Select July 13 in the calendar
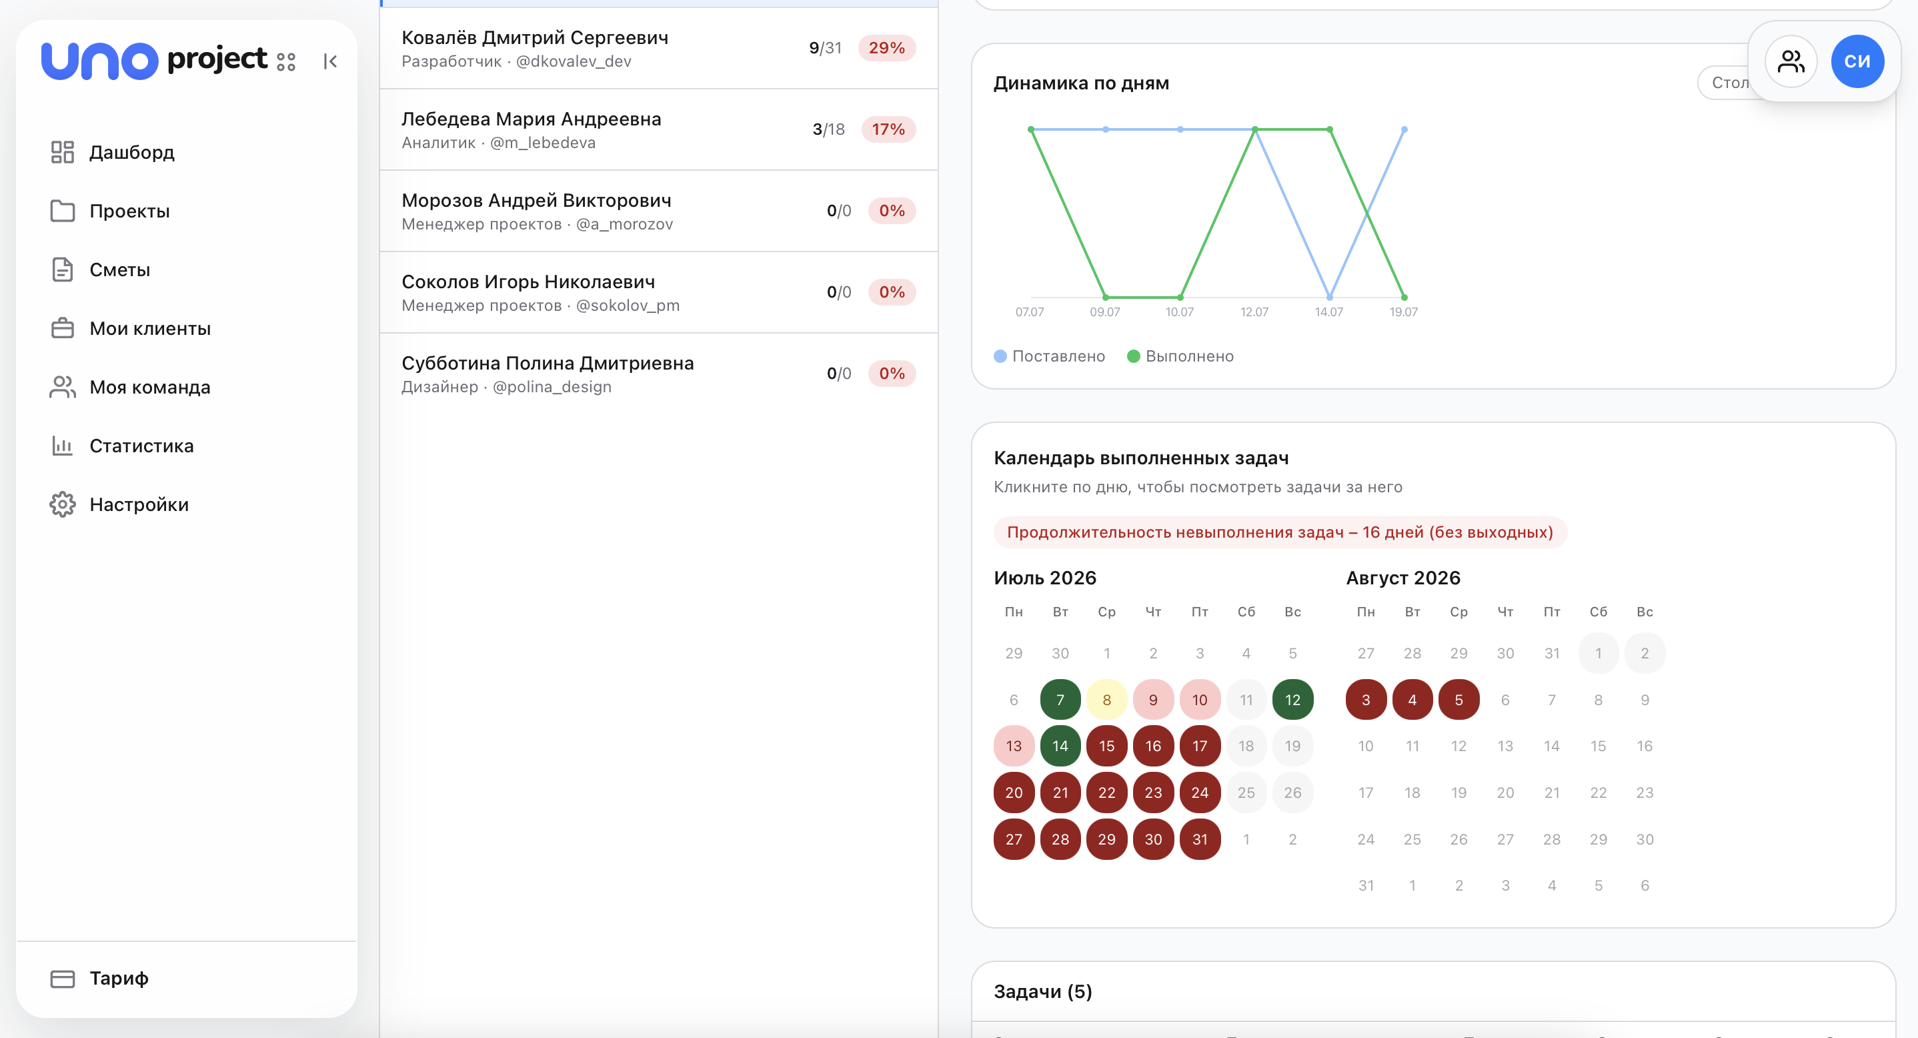Viewport: 1918px width, 1038px height. (x=1014, y=746)
